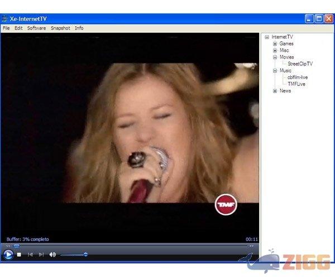
Task: Expand the Misc category
Action: (275, 50)
